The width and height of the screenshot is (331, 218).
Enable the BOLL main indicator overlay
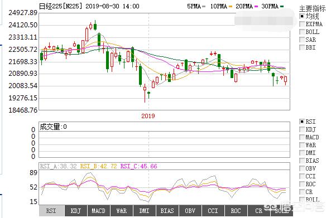[x=302, y=32]
